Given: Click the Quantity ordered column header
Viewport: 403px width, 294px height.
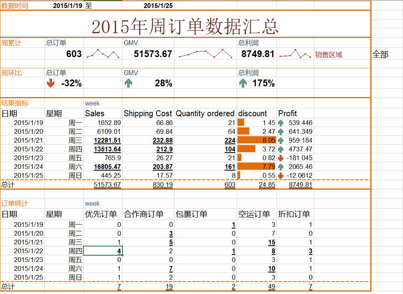Looking at the screenshot, I should pyautogui.click(x=205, y=113).
